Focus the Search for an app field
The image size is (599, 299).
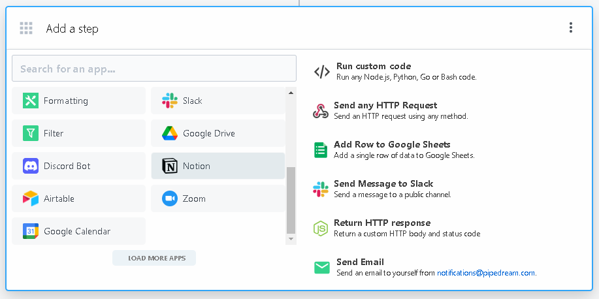tap(154, 69)
